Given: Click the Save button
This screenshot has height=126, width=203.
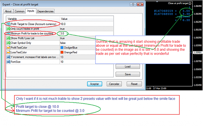Looking at the screenshot, I should 128,74.
